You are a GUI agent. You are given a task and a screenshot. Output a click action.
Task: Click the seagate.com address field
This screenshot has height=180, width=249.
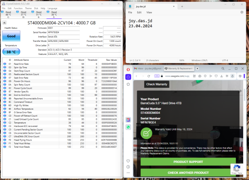pos(177,76)
